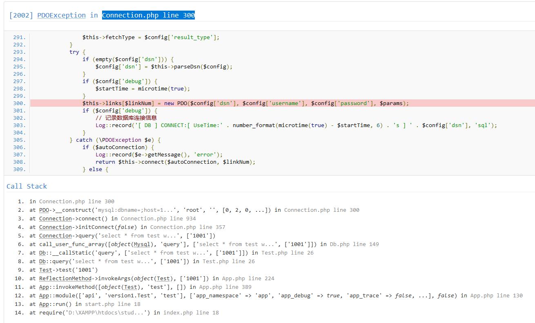Click Connection.php line 934 text

(x=158, y=218)
